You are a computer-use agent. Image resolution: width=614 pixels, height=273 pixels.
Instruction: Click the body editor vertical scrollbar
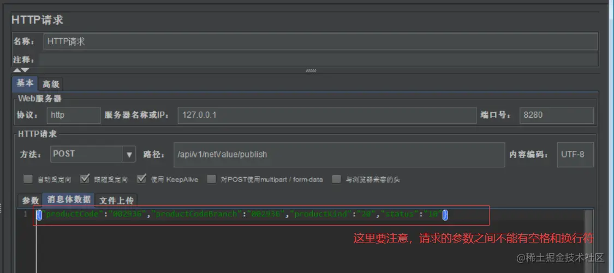tap(588, 240)
